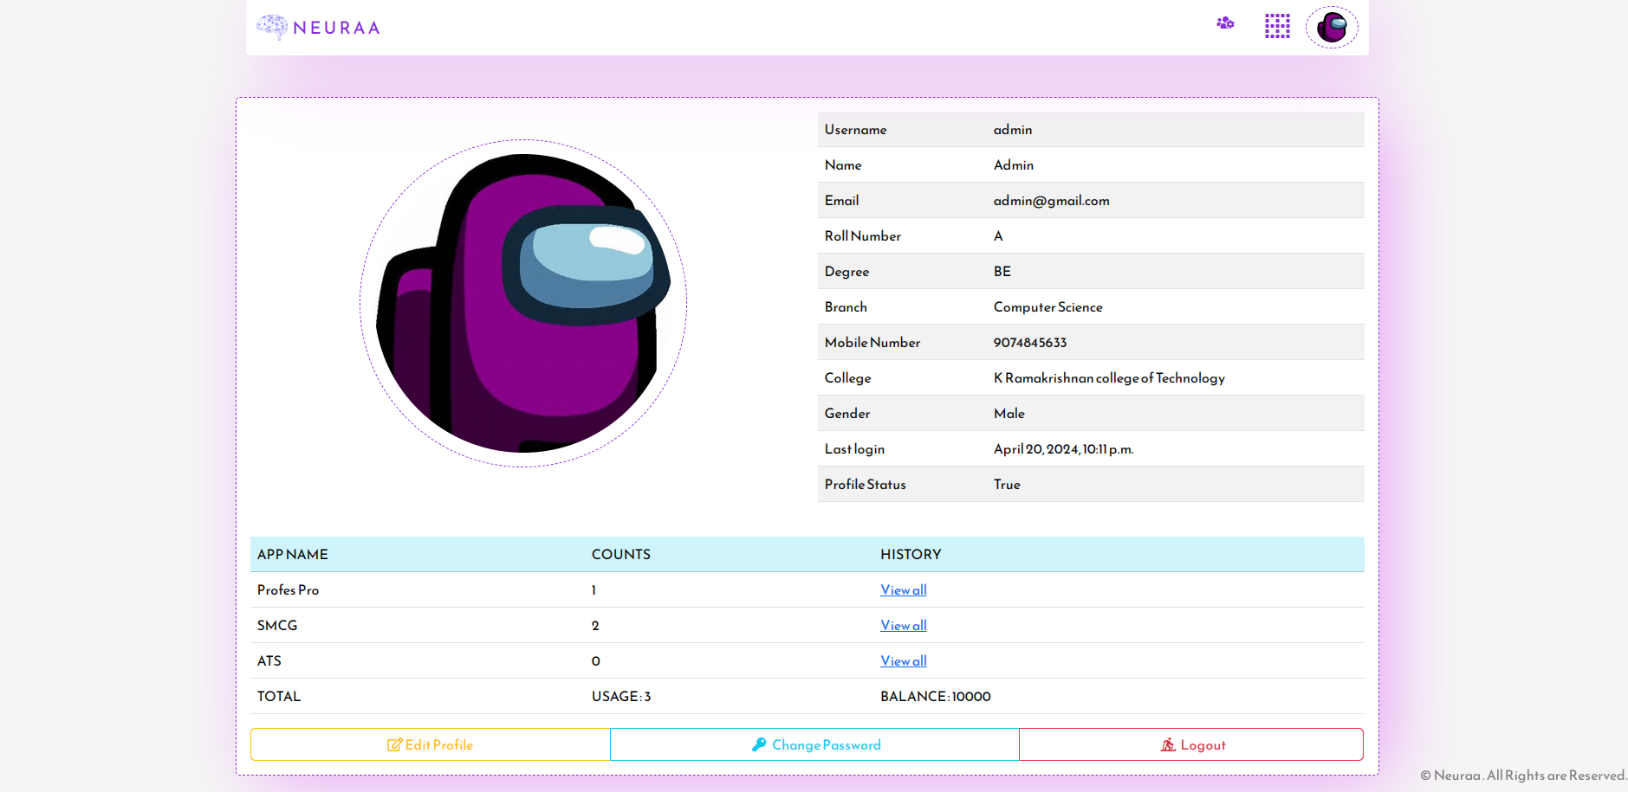The width and height of the screenshot is (1628, 792).
Task: Click K Ramakrishnan college of Technology value
Action: point(1109,378)
